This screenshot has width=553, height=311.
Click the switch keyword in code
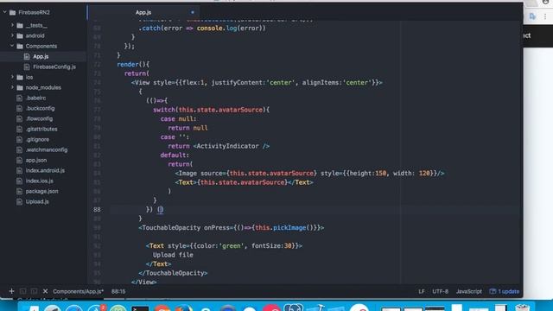pyautogui.click(x=164, y=110)
